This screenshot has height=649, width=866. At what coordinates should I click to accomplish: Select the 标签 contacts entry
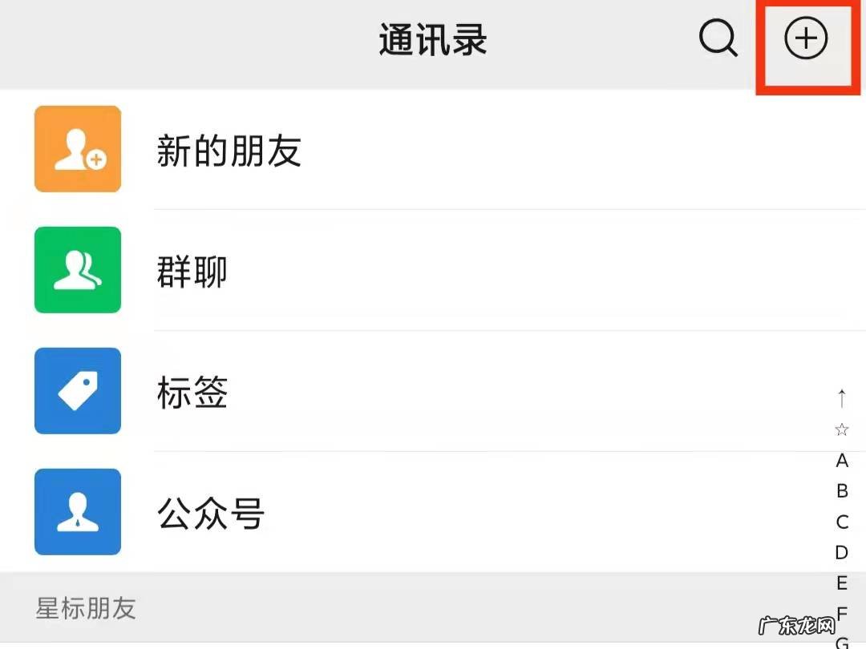pyautogui.click(x=190, y=393)
